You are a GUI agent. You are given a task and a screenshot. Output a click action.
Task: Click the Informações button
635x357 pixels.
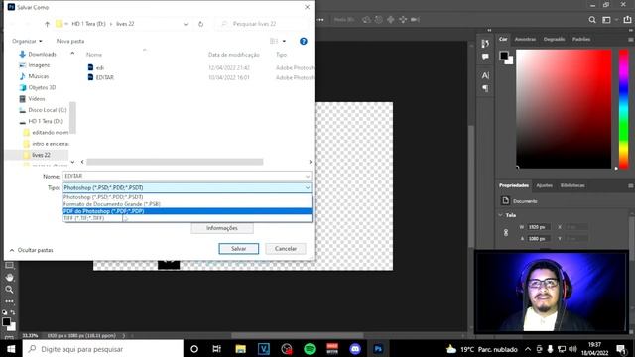coord(222,228)
